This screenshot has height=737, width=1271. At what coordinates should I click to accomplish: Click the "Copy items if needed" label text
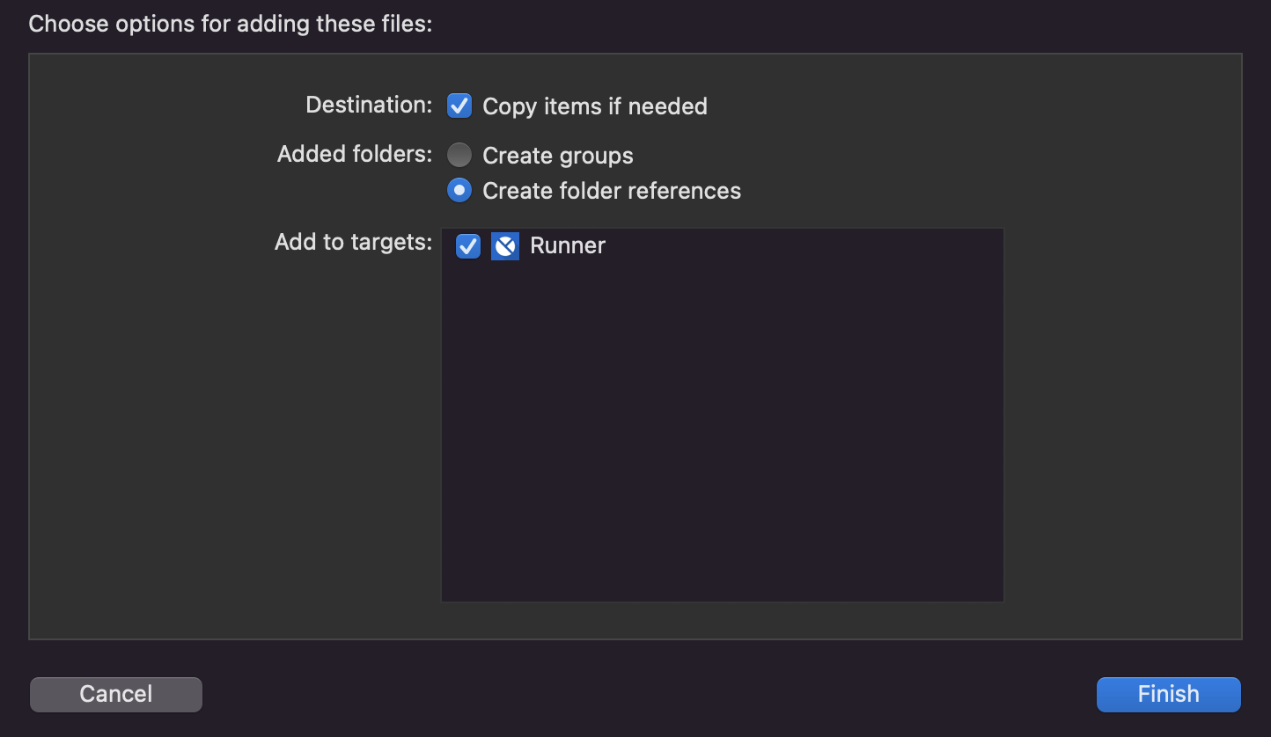click(x=595, y=106)
